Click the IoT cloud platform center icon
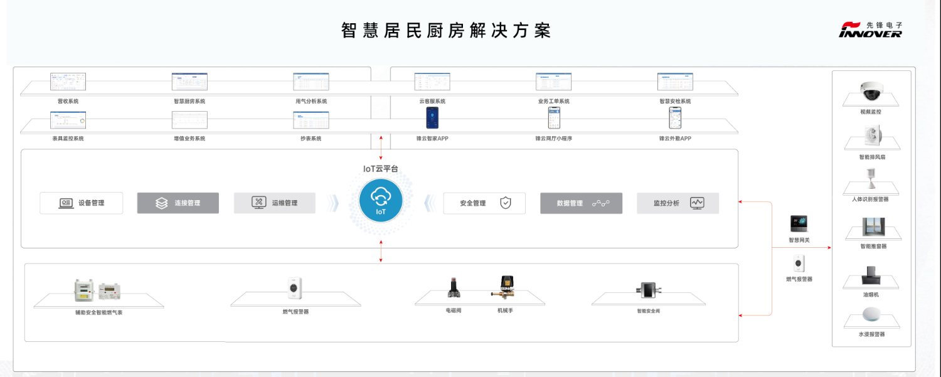 pyautogui.click(x=381, y=200)
